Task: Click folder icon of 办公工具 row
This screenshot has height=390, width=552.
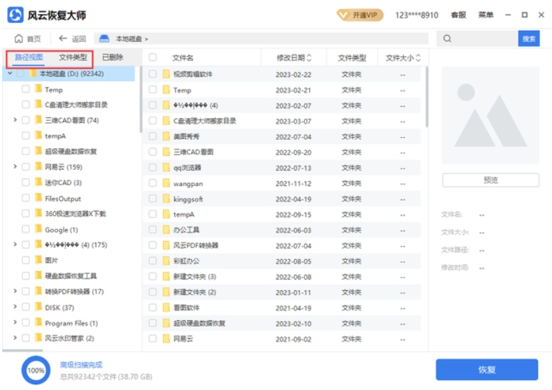Action: [167, 230]
